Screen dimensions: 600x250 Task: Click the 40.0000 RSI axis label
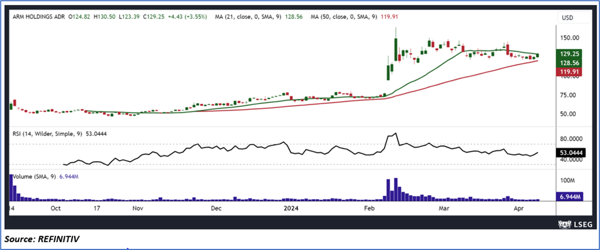[x=570, y=160]
